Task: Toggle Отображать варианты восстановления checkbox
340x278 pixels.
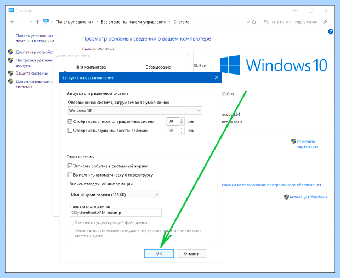Action: (x=70, y=131)
